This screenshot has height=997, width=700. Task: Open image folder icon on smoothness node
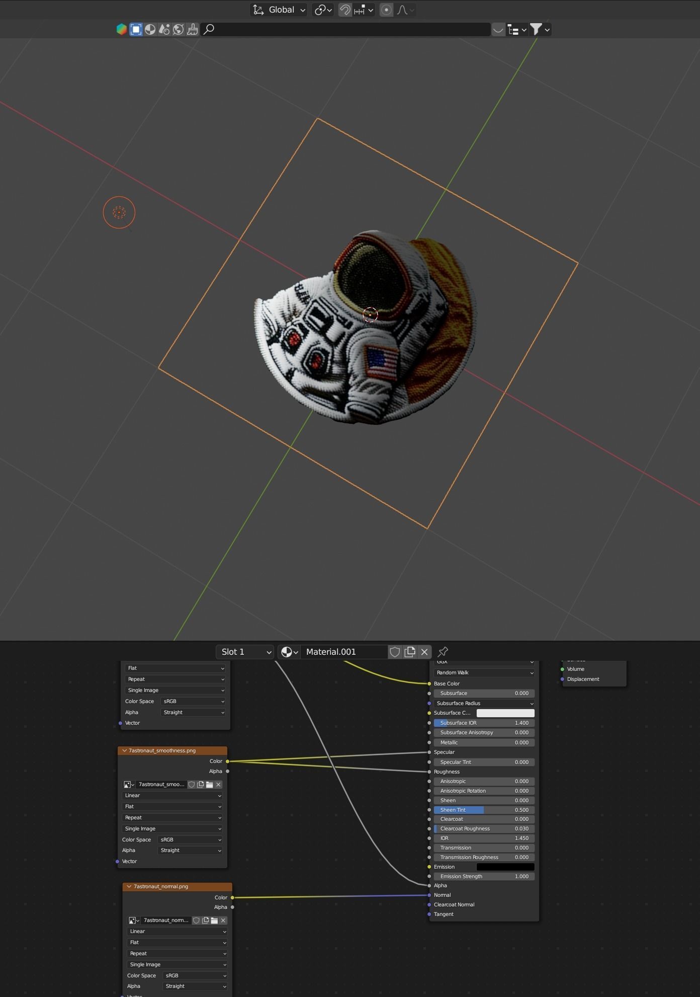click(209, 784)
